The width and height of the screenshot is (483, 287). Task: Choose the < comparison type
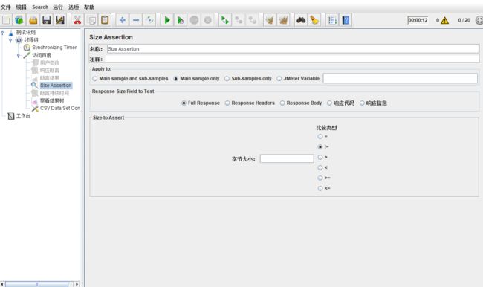(x=320, y=167)
